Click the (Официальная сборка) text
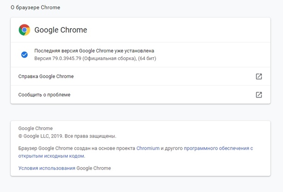The image size is (283, 192). pyautogui.click(x=110, y=59)
